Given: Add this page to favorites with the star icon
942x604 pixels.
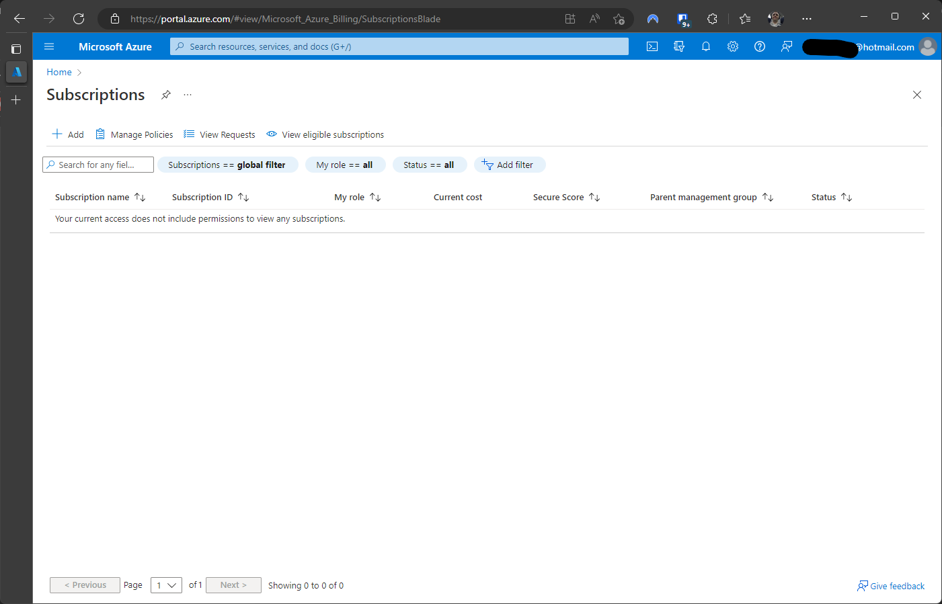Looking at the screenshot, I should coord(619,19).
